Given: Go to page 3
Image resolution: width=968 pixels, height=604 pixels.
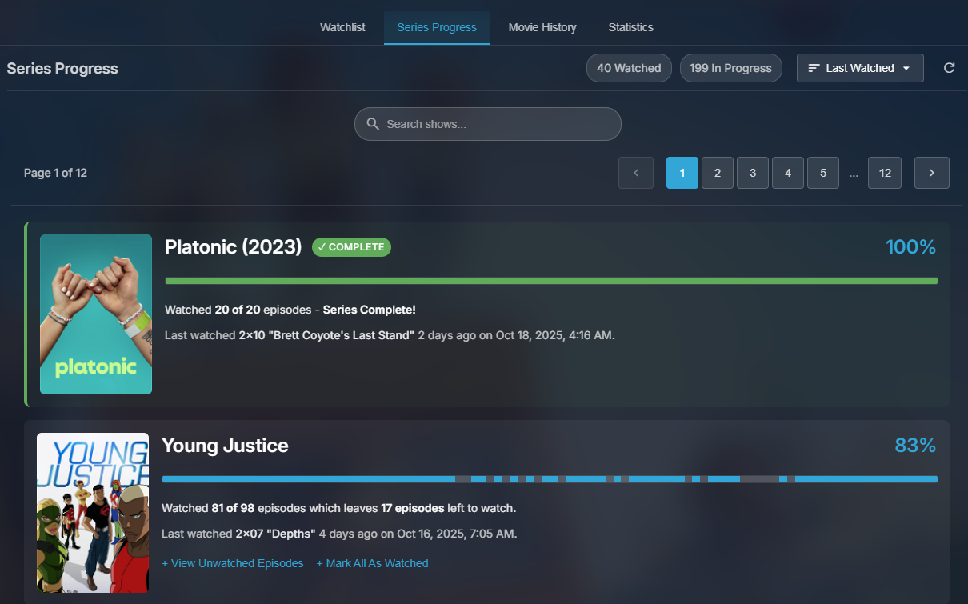Looking at the screenshot, I should coord(753,173).
